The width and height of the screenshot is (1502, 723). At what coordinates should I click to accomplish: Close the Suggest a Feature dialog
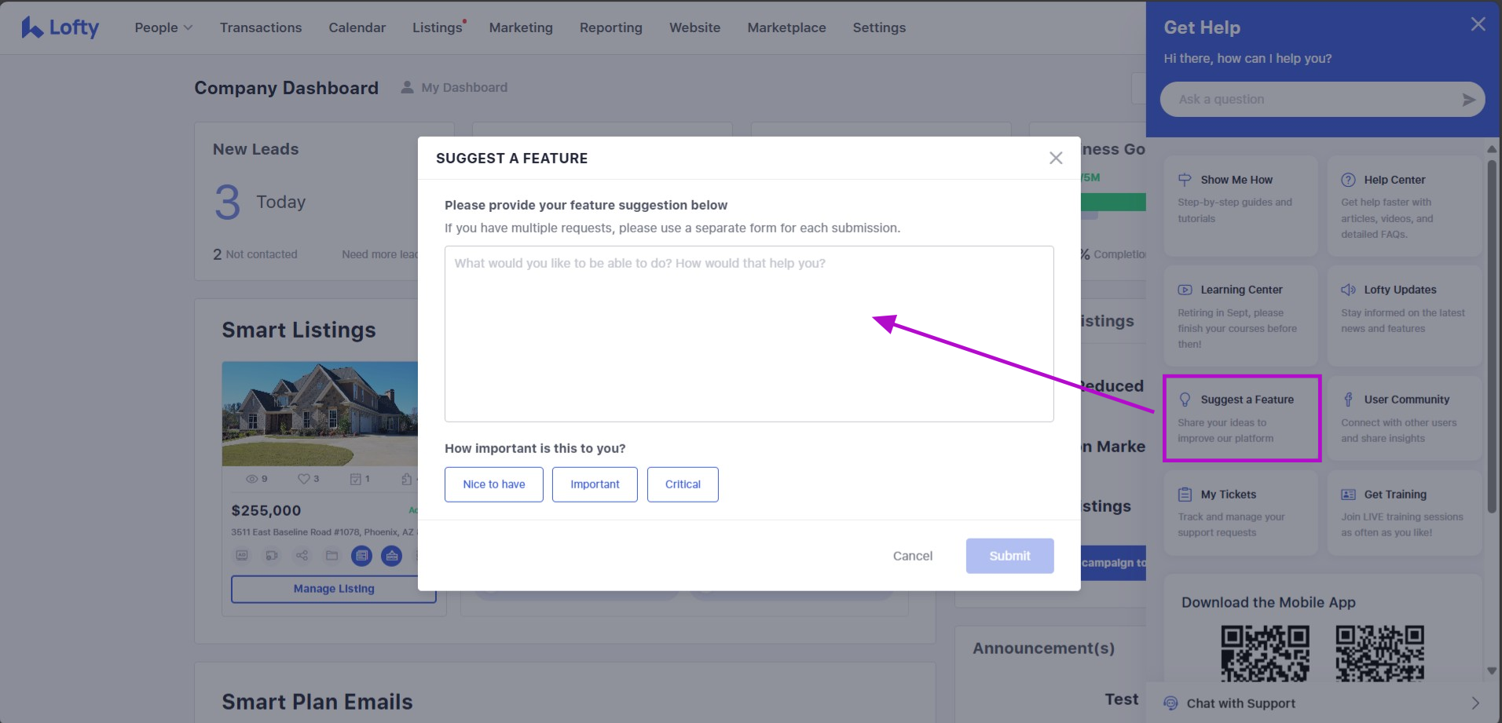[x=1056, y=159]
